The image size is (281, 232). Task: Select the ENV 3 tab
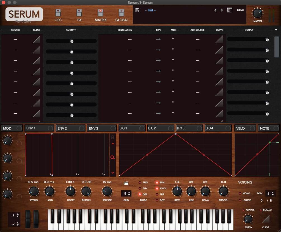click(x=101, y=128)
